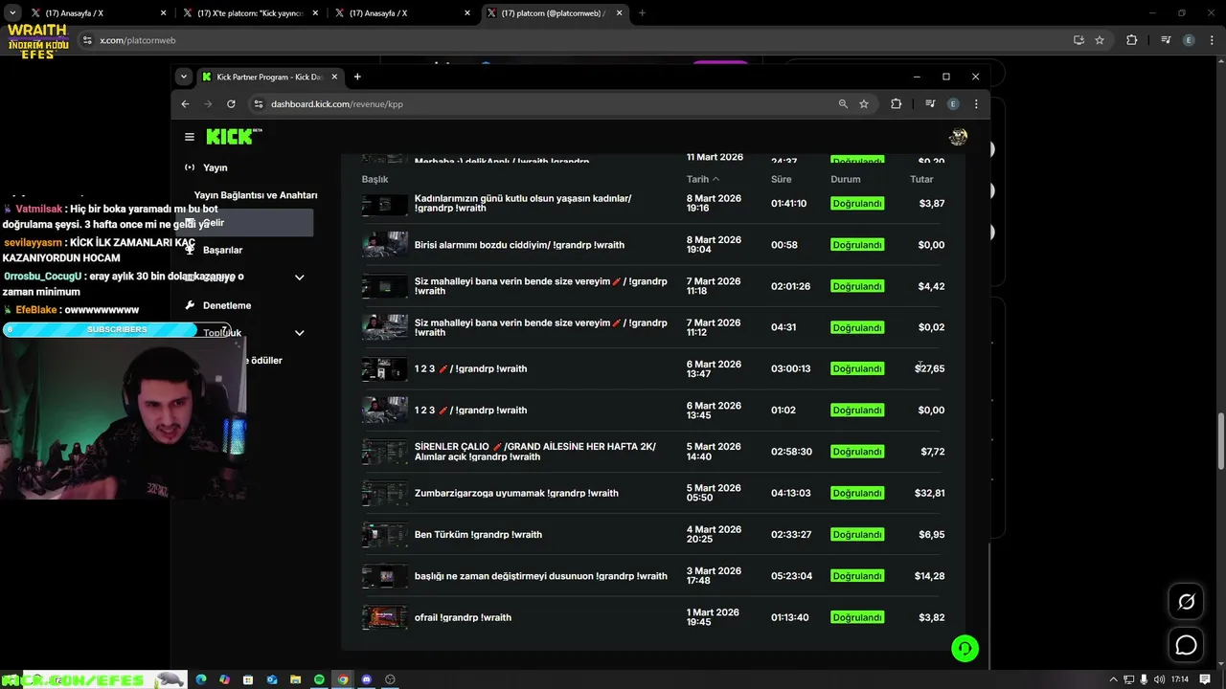
Task: Open Grok icon in the X window
Action: pos(1187,602)
